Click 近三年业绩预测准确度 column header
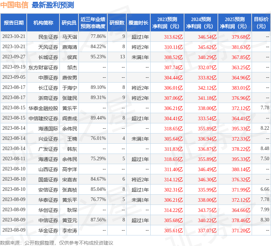 (93, 22)
